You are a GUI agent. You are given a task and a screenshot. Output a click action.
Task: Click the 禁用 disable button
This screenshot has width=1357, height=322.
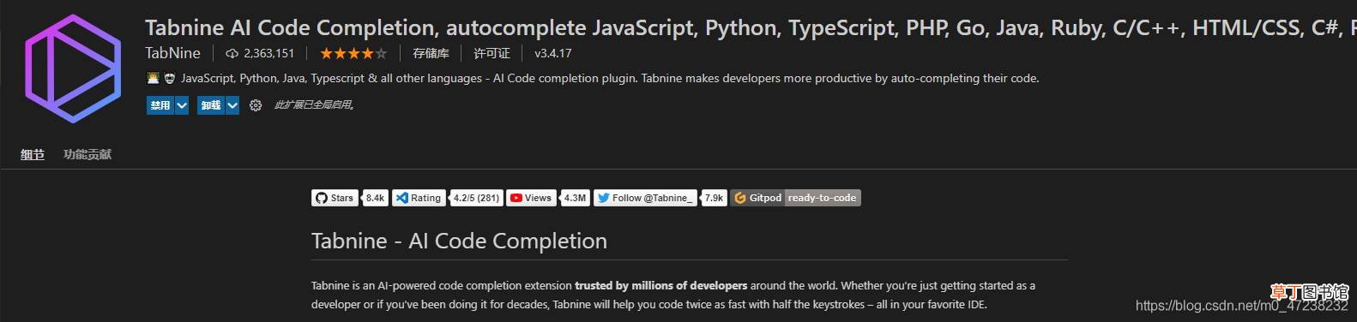160,105
